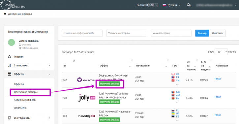The image size is (239, 124).
Task: Open the USD currency dropdown
Action: point(153,5)
